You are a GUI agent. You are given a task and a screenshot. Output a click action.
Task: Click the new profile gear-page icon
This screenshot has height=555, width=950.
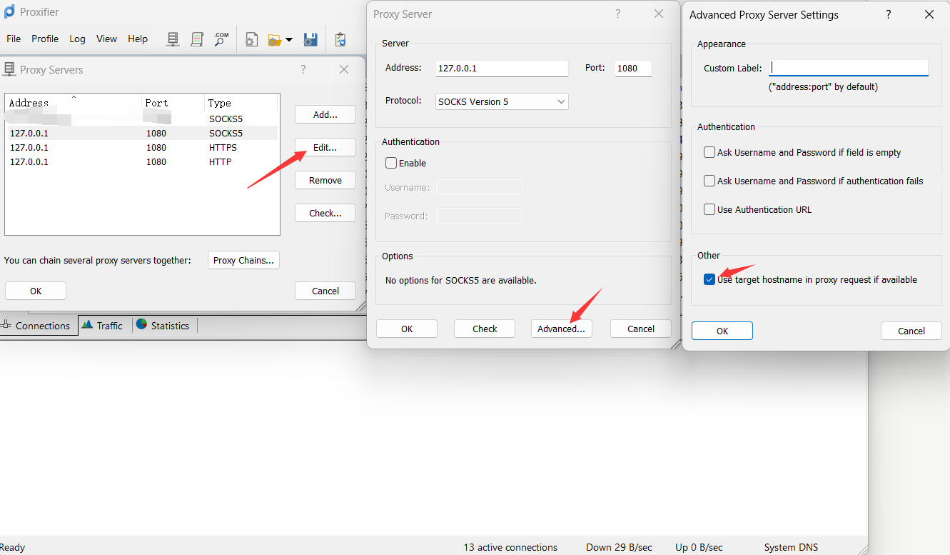pos(251,40)
